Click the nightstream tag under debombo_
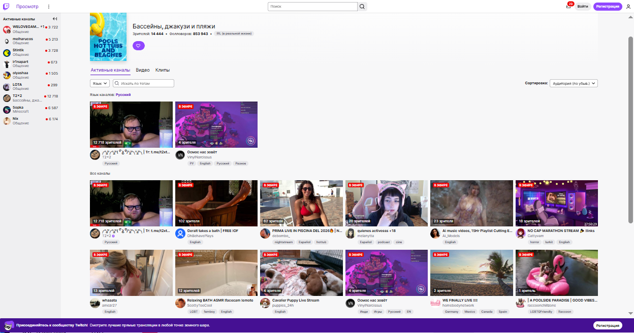634x333 pixels. point(283,242)
